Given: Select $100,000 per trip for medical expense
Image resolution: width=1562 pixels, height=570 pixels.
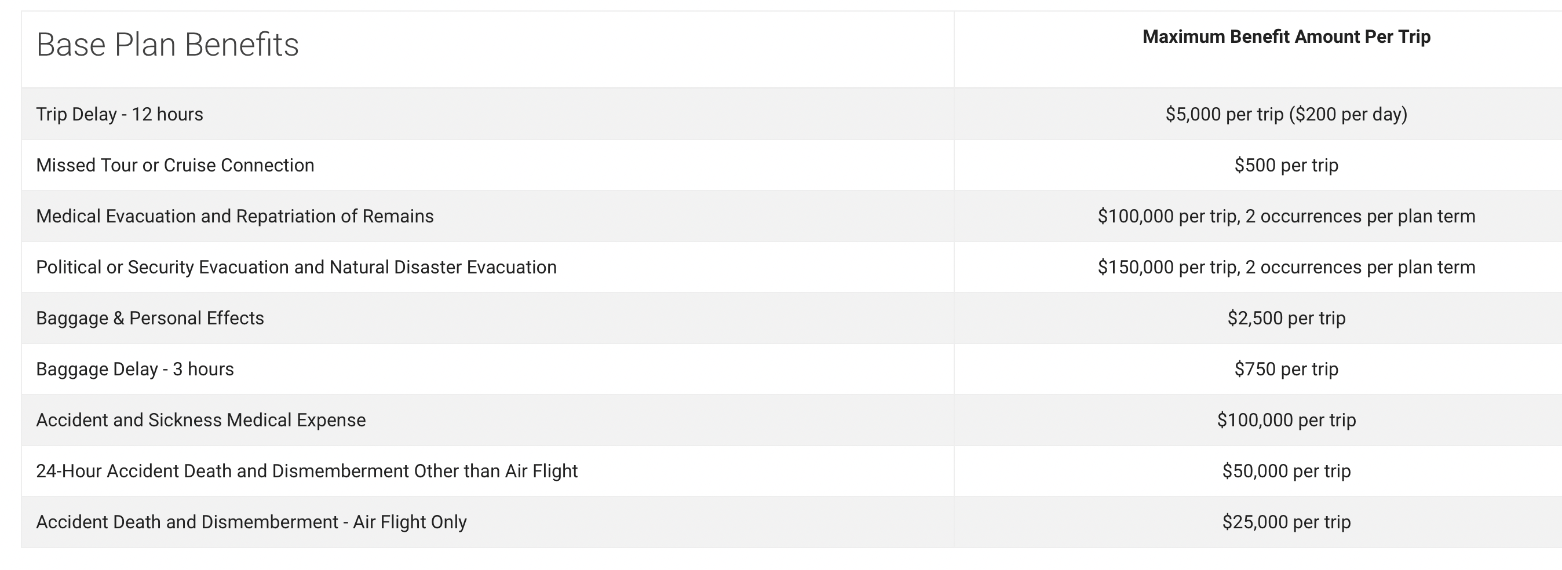Looking at the screenshot, I should tap(1286, 420).
